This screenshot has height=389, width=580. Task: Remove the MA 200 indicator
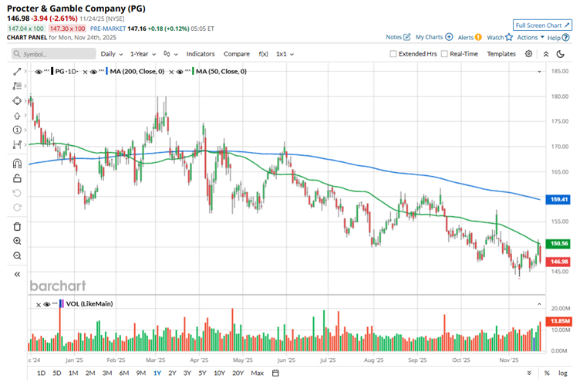(x=85, y=73)
